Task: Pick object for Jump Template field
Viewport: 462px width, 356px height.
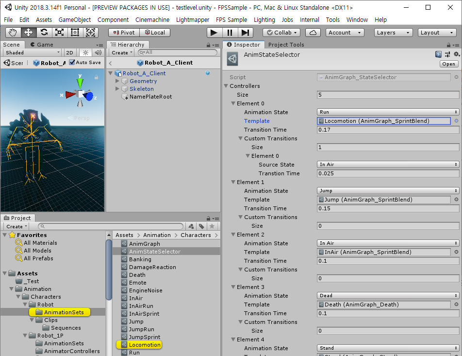Action: [456, 200]
